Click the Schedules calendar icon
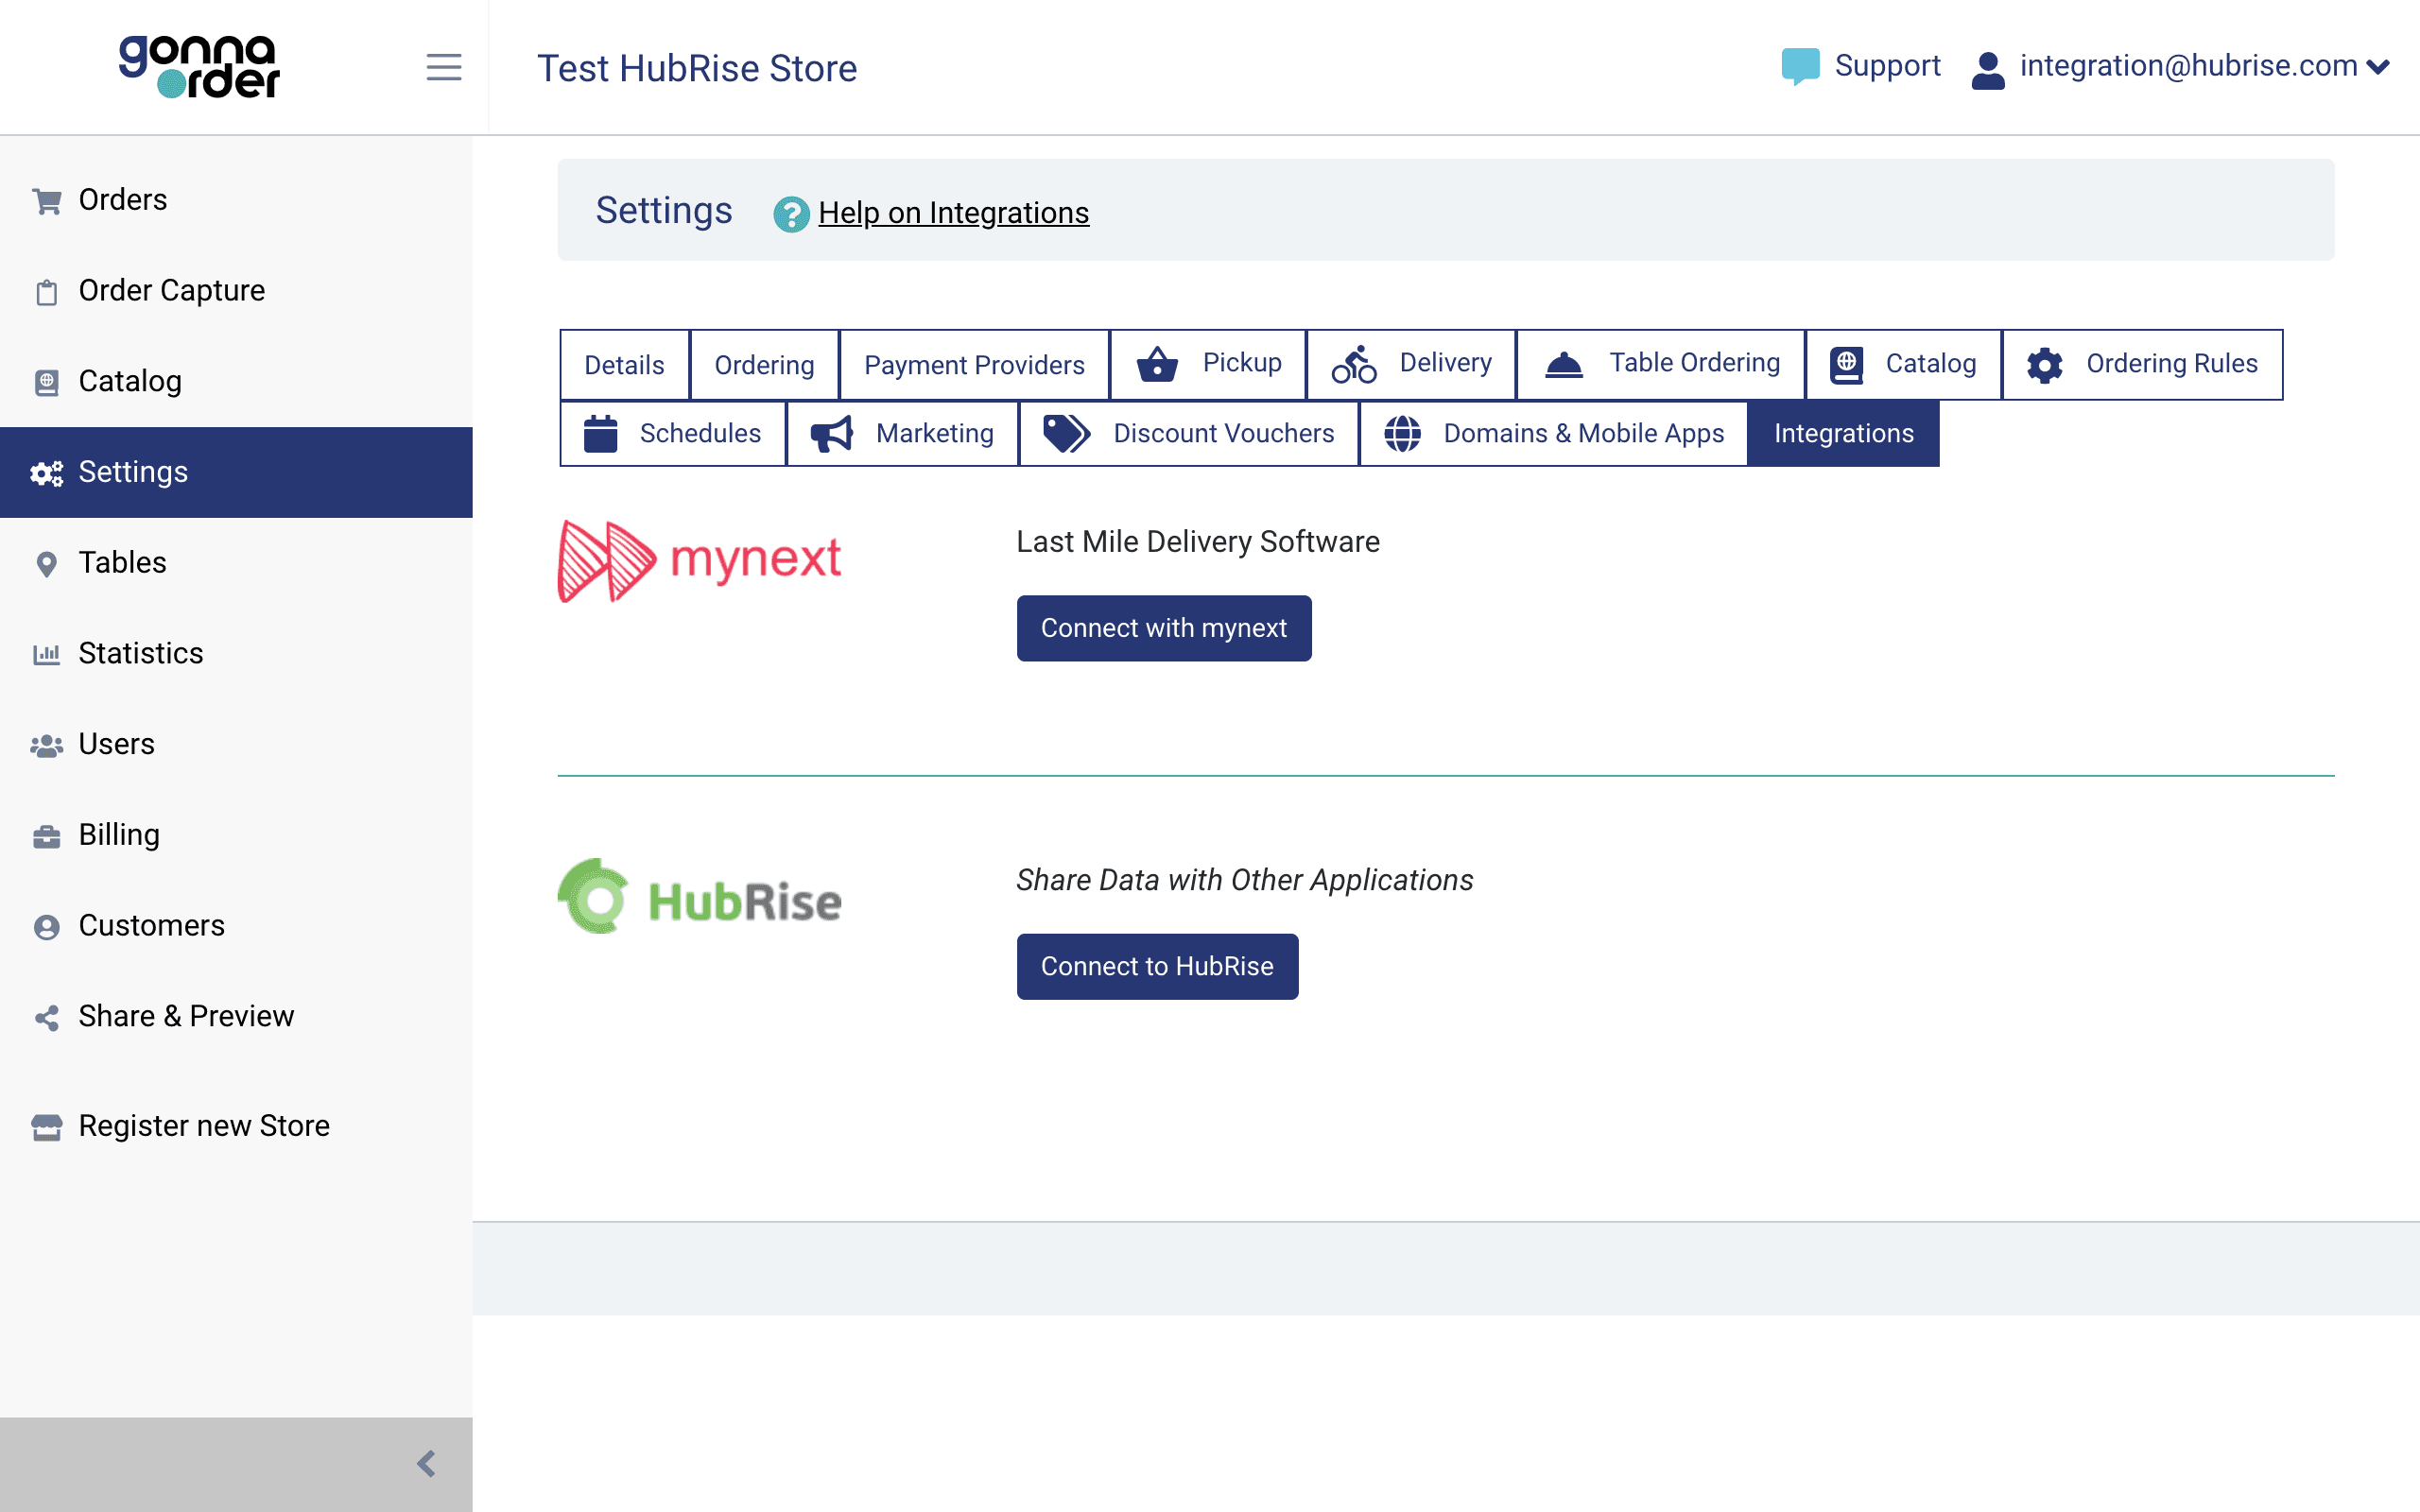2420x1512 pixels. click(600, 433)
